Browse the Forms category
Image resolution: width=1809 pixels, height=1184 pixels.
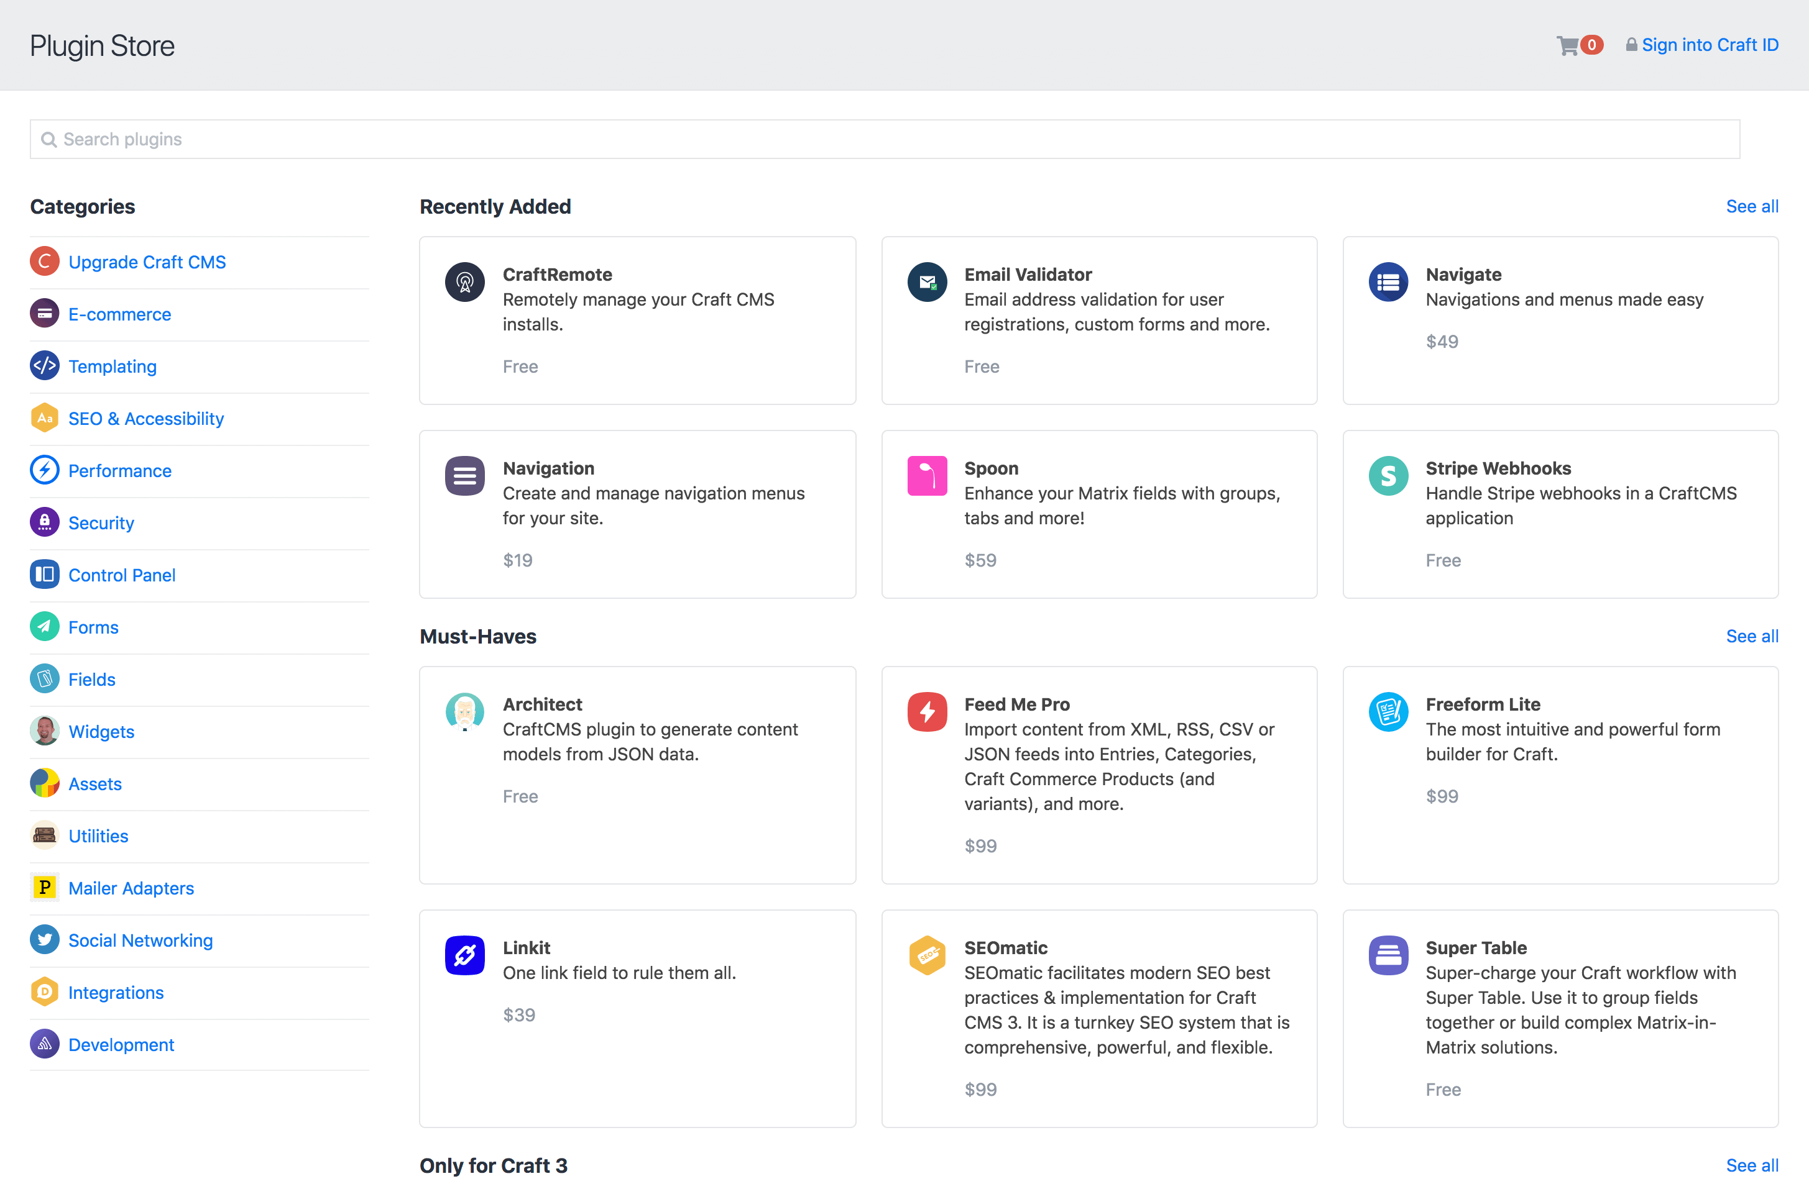click(x=93, y=627)
